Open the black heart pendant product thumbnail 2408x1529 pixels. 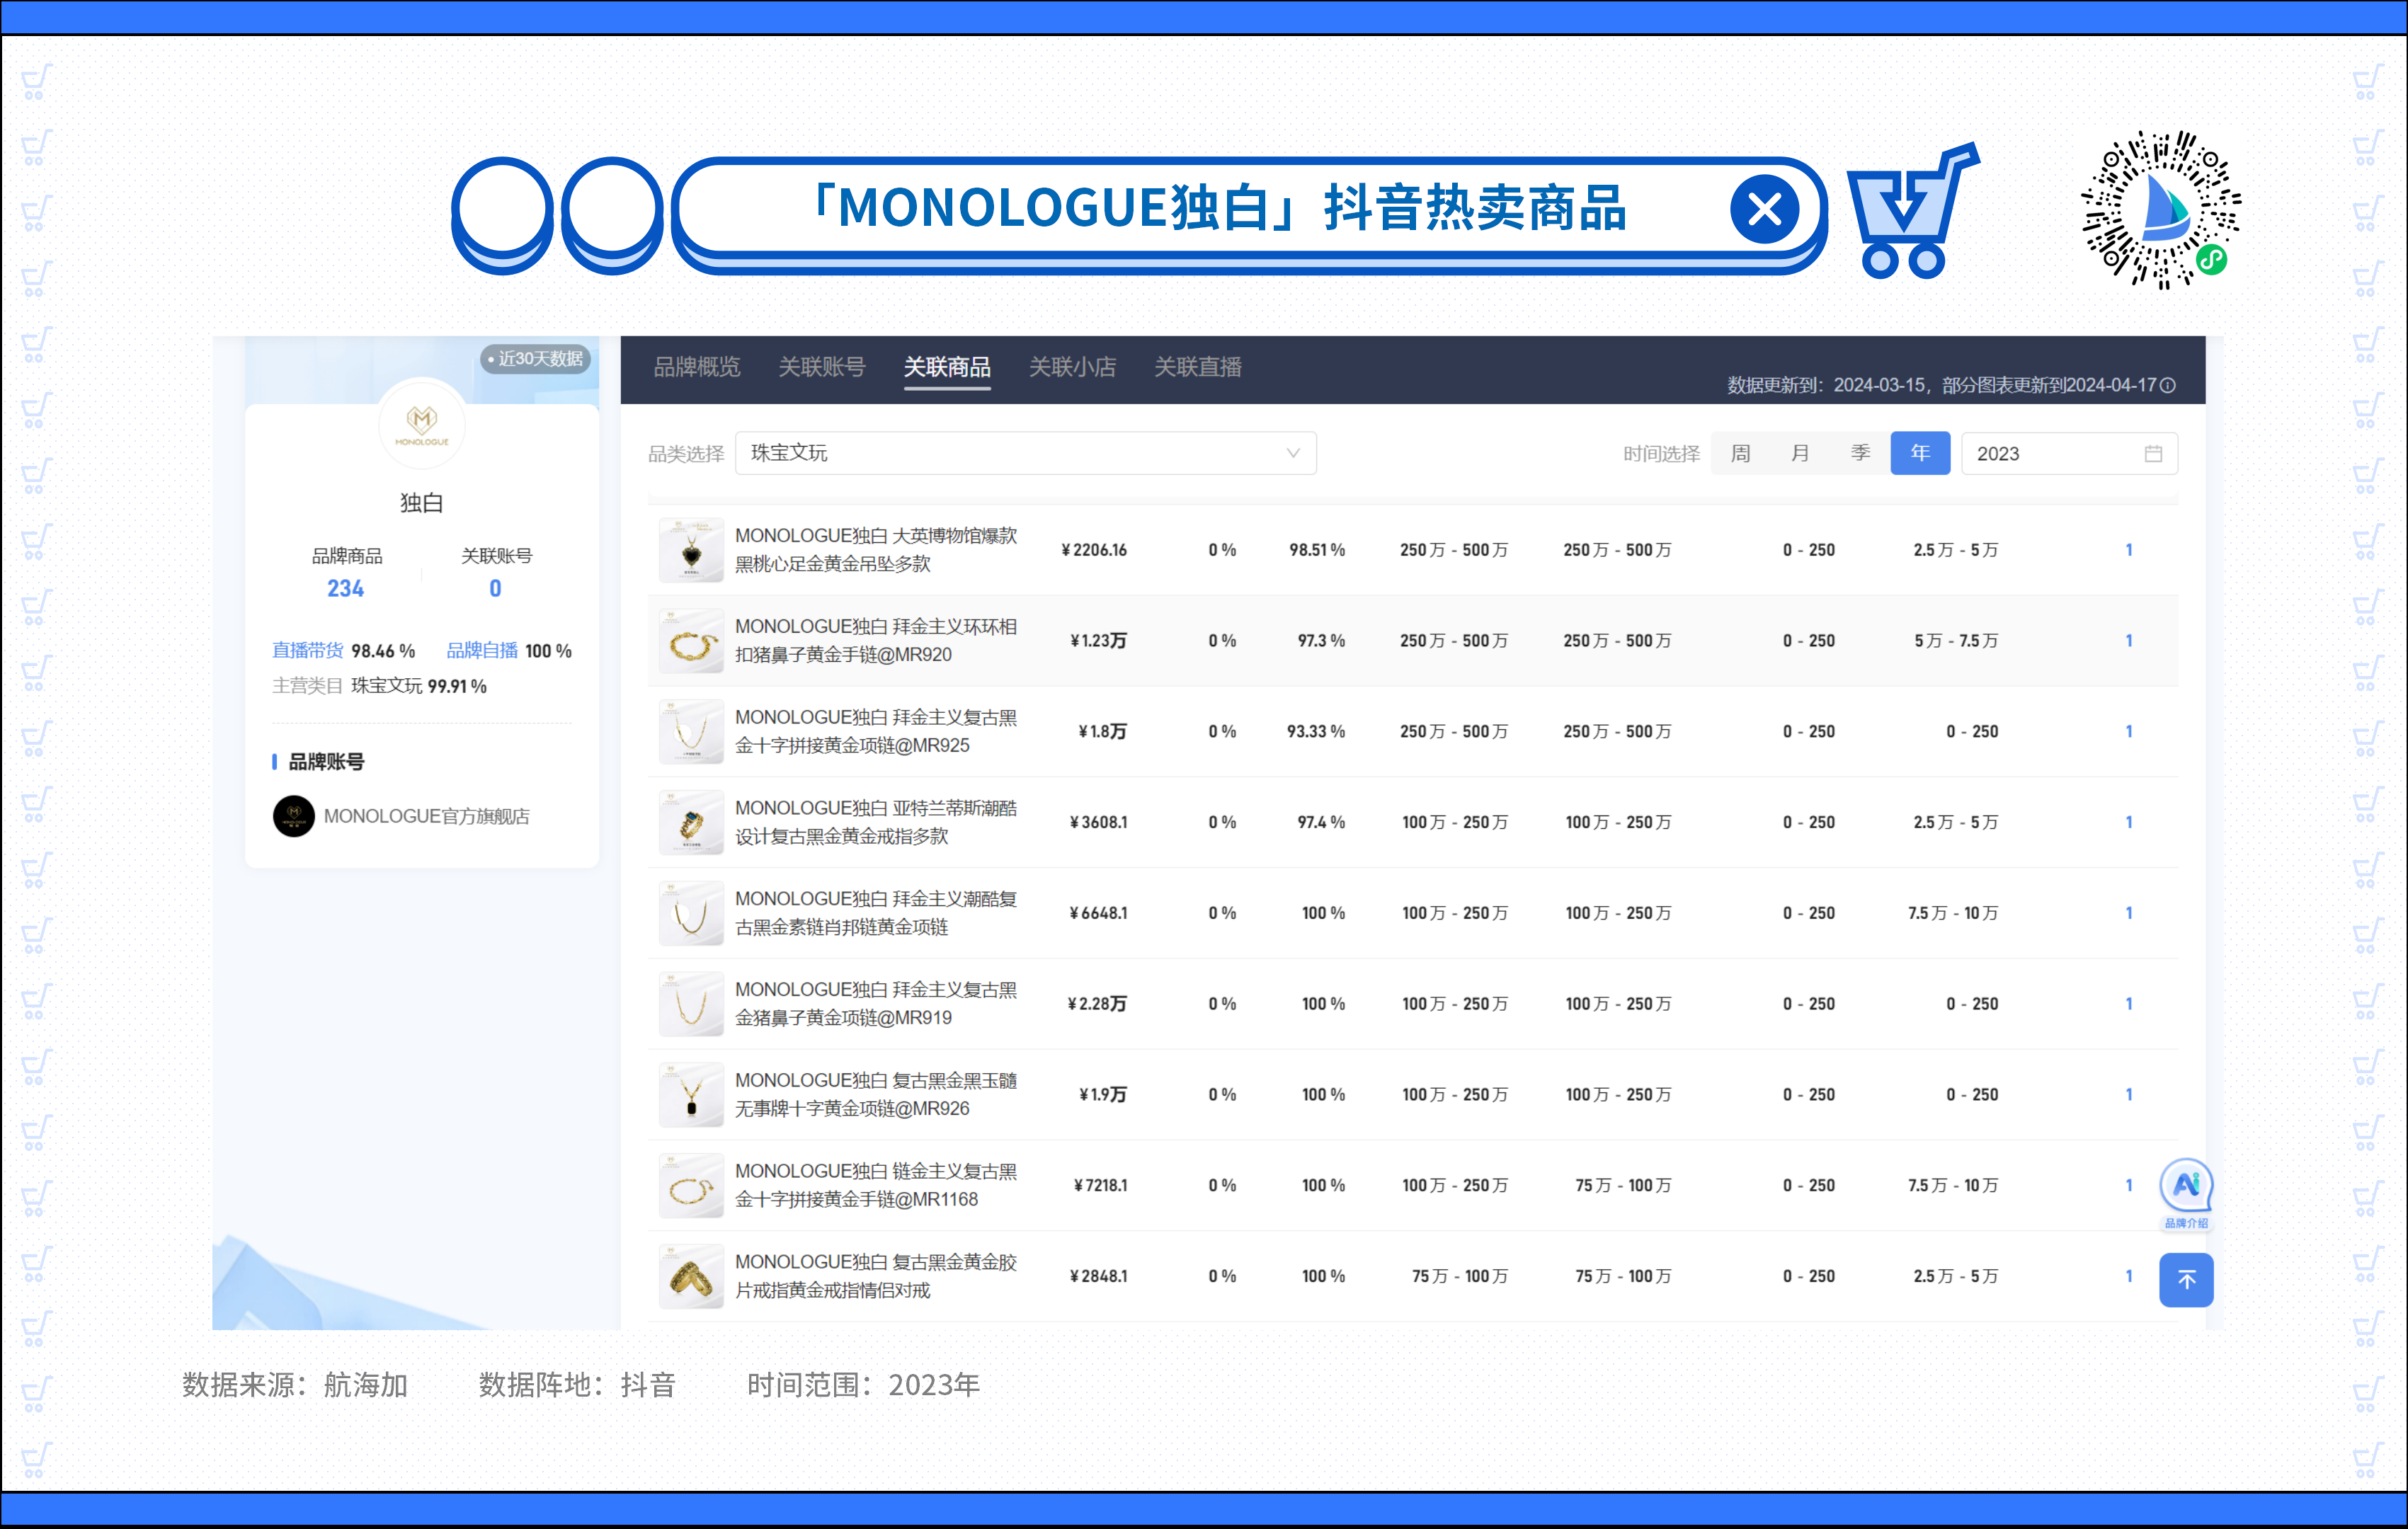(x=691, y=550)
